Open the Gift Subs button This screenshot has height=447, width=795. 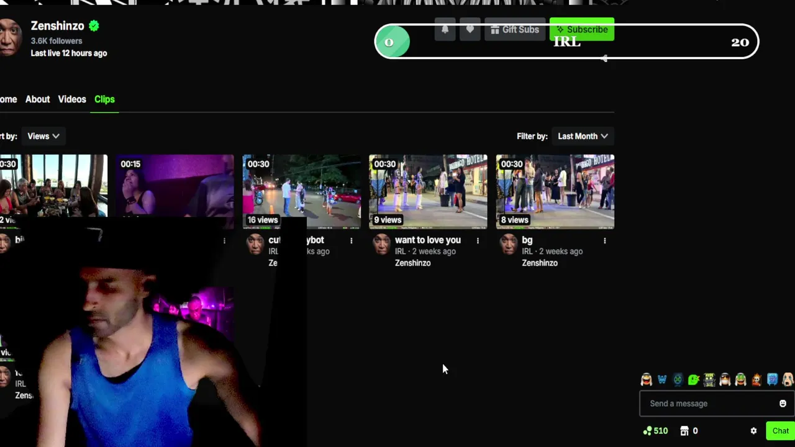pos(515,30)
